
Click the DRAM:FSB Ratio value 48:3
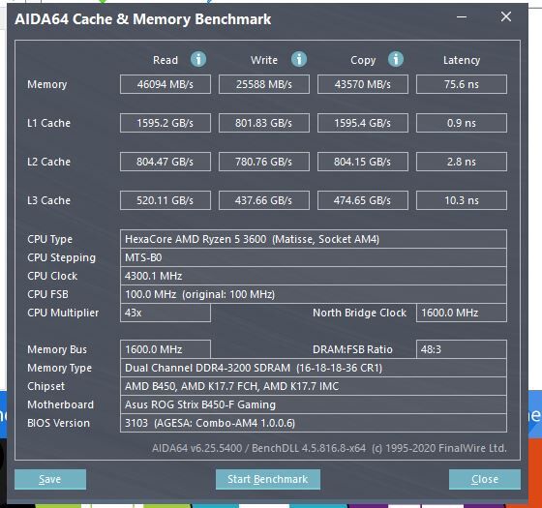(x=462, y=349)
